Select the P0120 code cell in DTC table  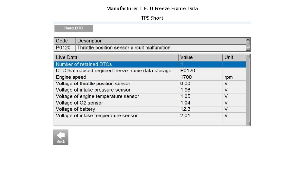point(65,48)
